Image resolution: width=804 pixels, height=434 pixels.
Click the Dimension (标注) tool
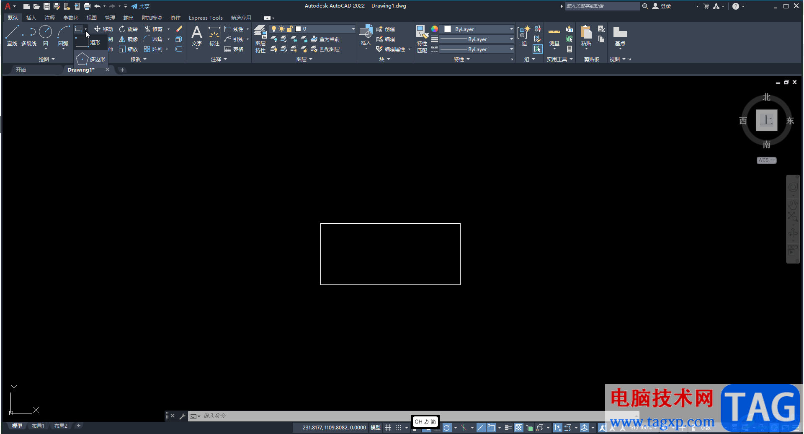pyautogui.click(x=214, y=35)
